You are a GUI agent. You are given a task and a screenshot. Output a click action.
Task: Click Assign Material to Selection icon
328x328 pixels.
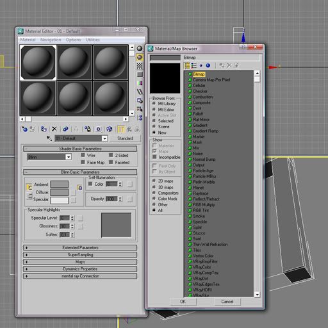click(x=44, y=129)
